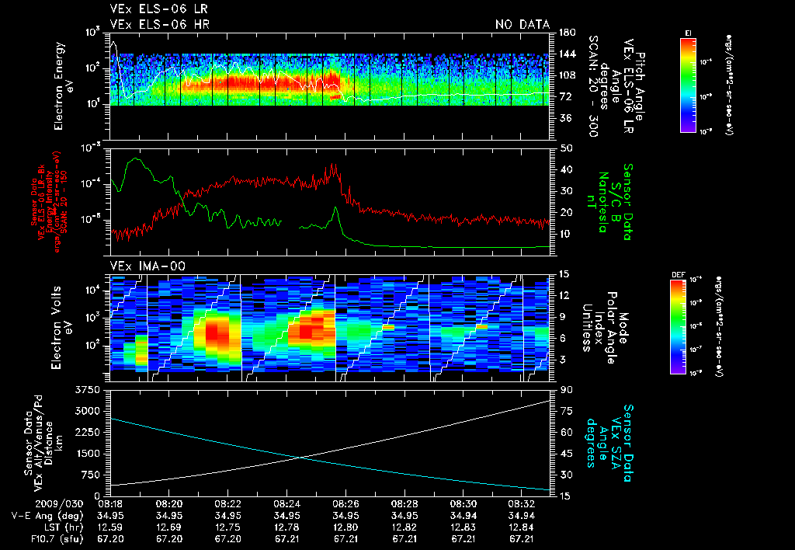
Task: Click the red hot spot near 08:22 in IMA panel
Action: click(217, 335)
